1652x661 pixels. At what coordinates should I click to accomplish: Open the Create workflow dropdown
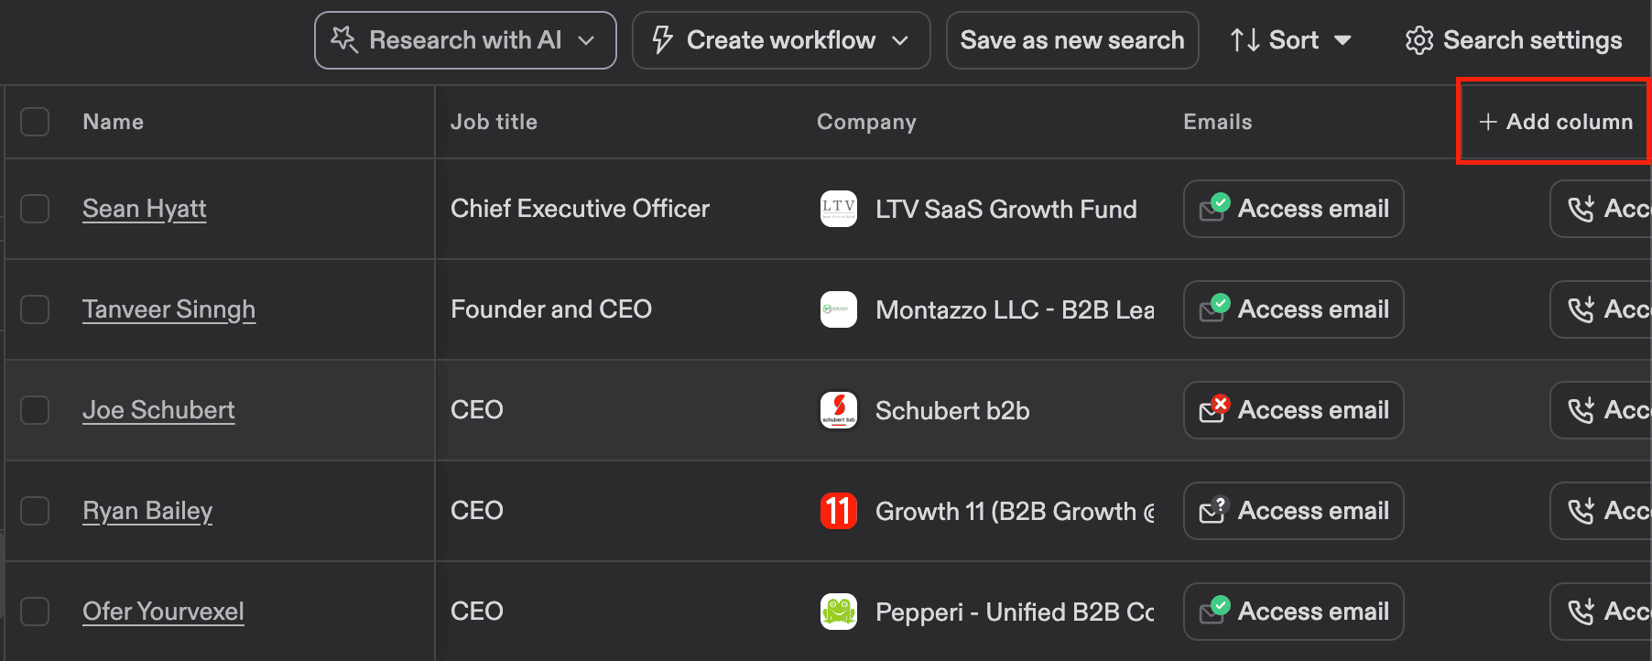pos(900,40)
